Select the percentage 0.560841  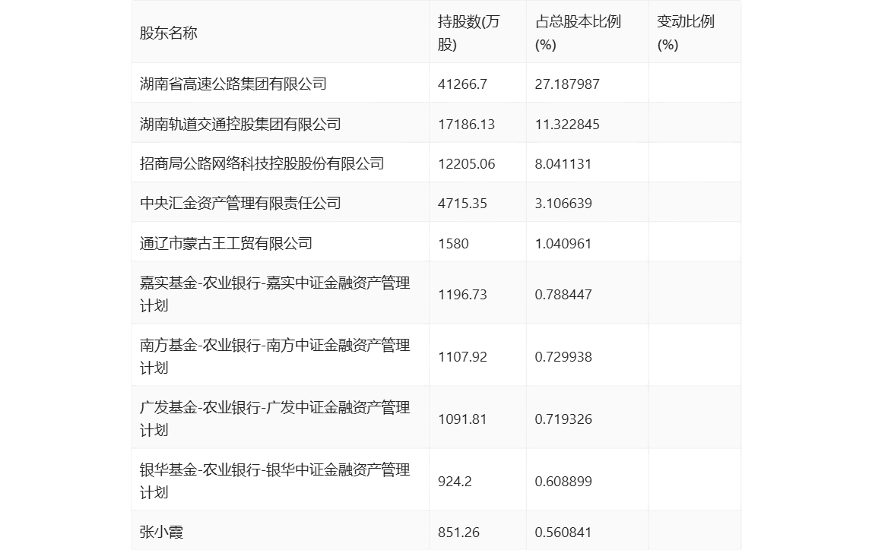563,533
